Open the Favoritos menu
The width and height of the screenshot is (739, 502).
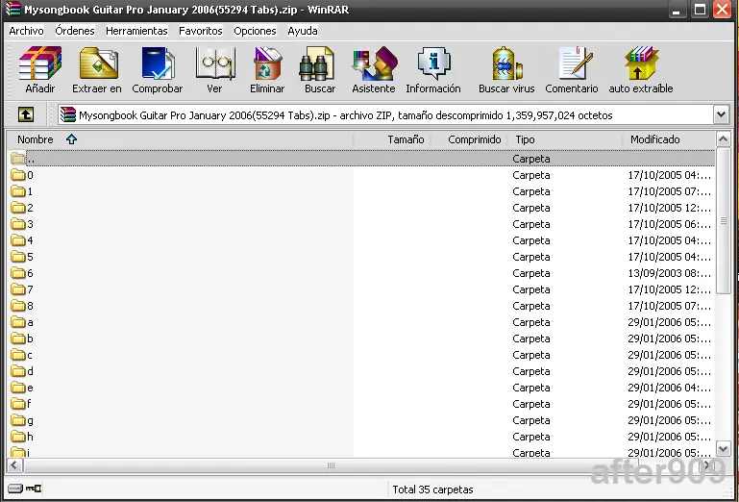pyautogui.click(x=200, y=31)
